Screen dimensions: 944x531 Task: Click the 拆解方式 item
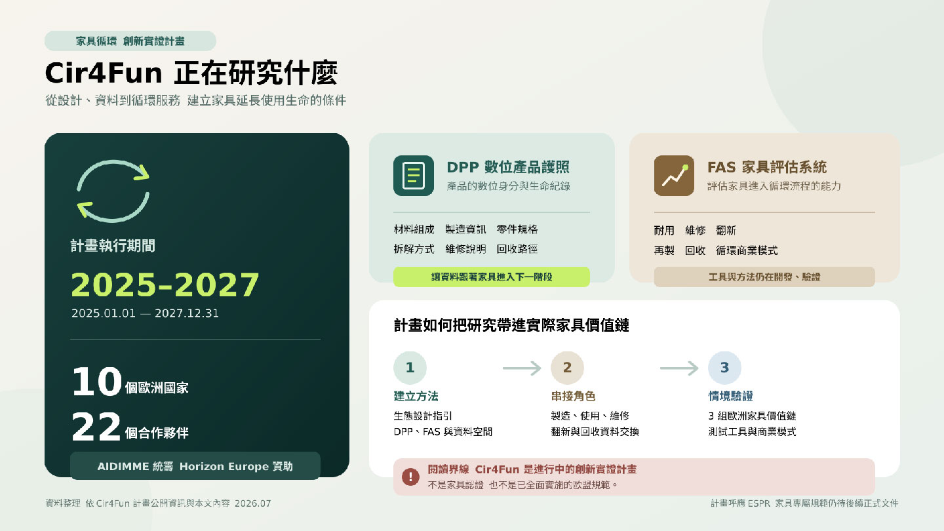pos(414,249)
